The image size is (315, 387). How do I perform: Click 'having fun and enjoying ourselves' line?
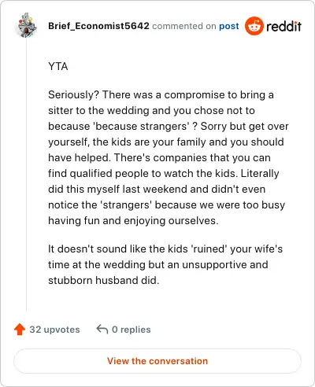click(133, 221)
